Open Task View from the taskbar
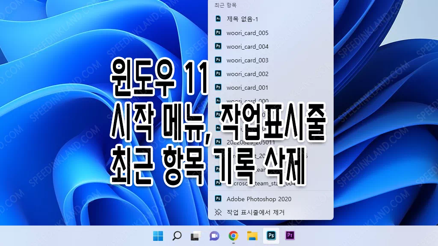 tap(195, 236)
